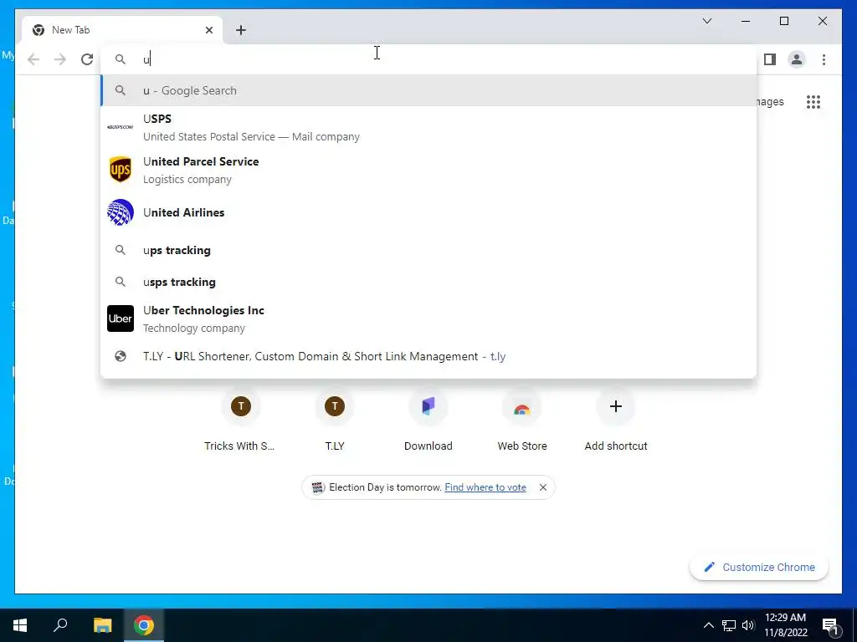Open the Windows Start menu
The height and width of the screenshot is (642, 857).
(20, 625)
